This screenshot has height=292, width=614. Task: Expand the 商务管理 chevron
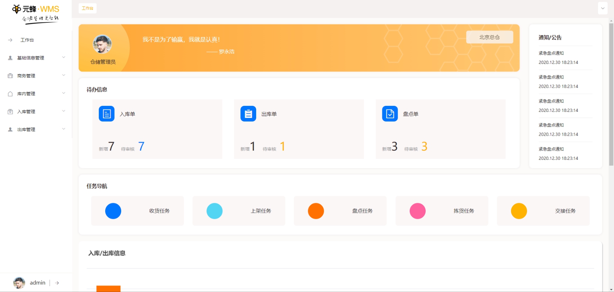pyautogui.click(x=64, y=75)
